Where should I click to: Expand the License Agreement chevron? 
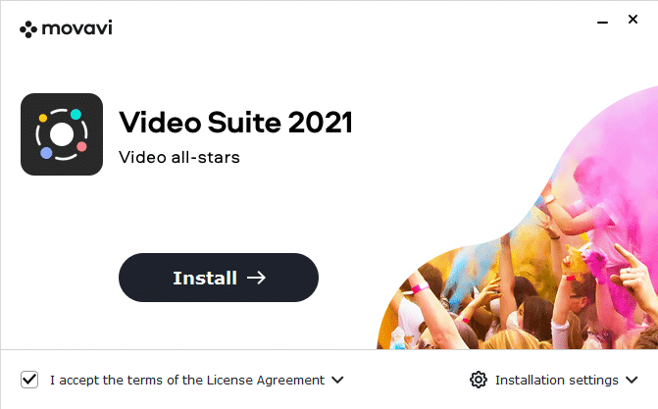pyautogui.click(x=337, y=380)
